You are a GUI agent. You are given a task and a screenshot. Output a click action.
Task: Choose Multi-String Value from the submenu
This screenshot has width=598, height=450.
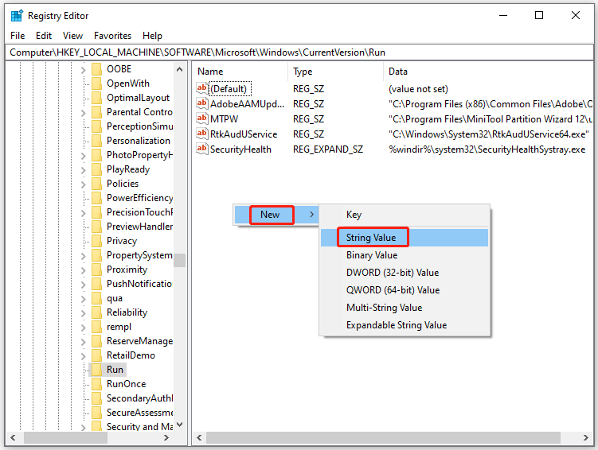click(405, 308)
